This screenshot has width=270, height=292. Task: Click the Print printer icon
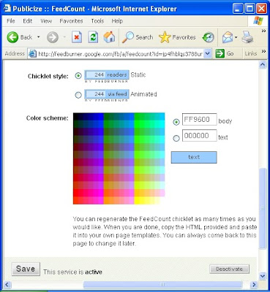pyautogui.click(x=248, y=37)
